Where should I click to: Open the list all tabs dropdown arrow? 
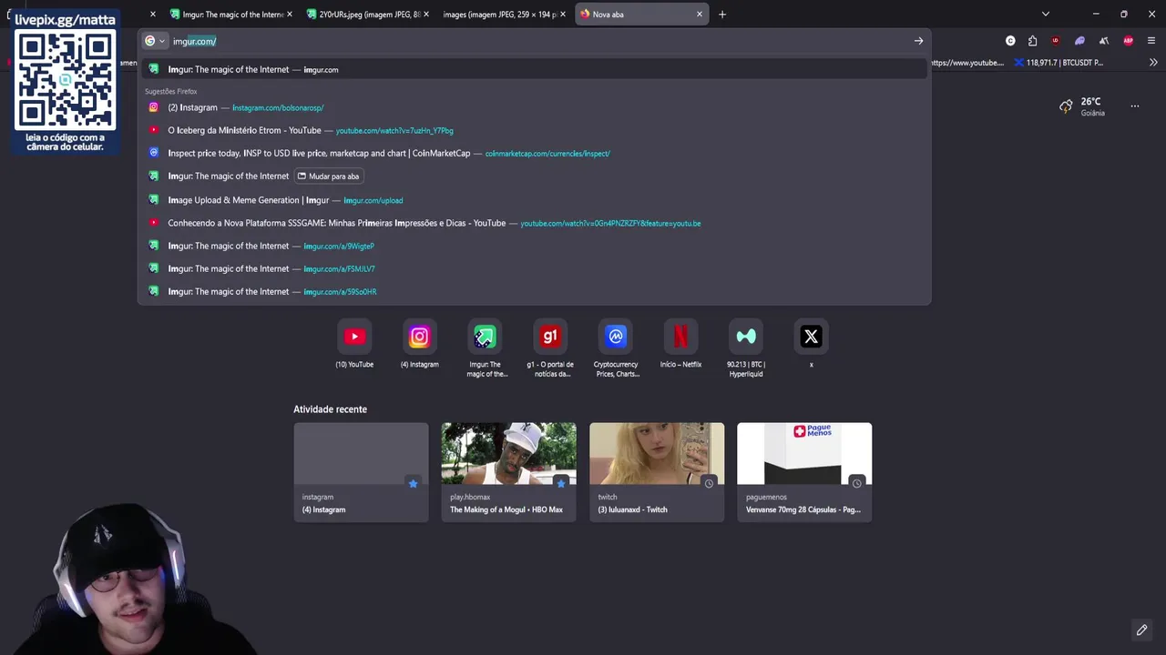pyautogui.click(x=1046, y=15)
